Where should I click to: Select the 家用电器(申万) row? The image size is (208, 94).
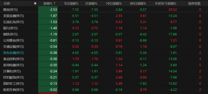[x=104, y=65]
